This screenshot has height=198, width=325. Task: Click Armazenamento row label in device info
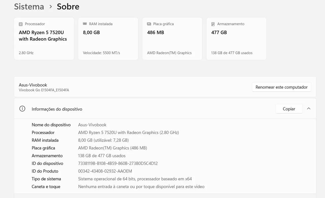point(47,156)
